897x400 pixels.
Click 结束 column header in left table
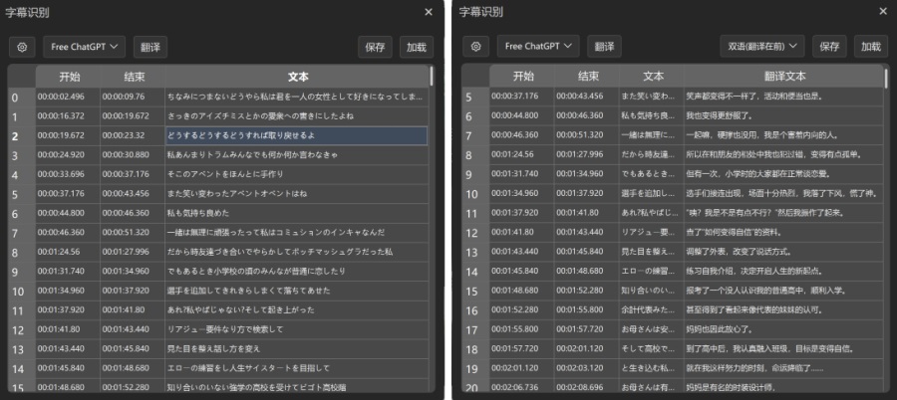tap(133, 77)
